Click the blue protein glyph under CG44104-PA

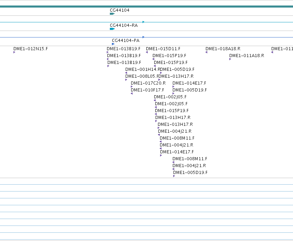[113, 44]
